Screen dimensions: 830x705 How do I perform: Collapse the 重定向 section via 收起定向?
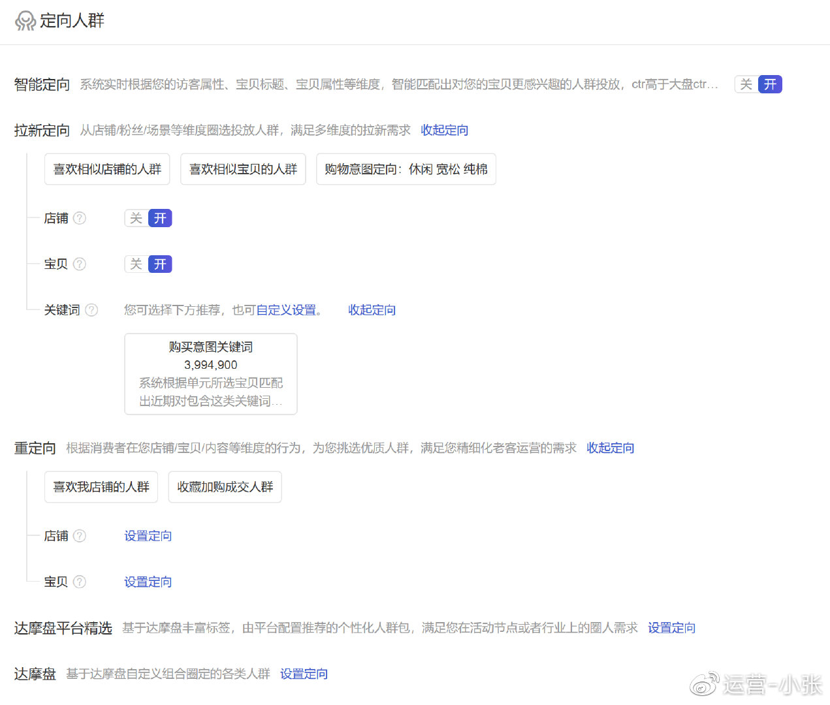pos(610,448)
